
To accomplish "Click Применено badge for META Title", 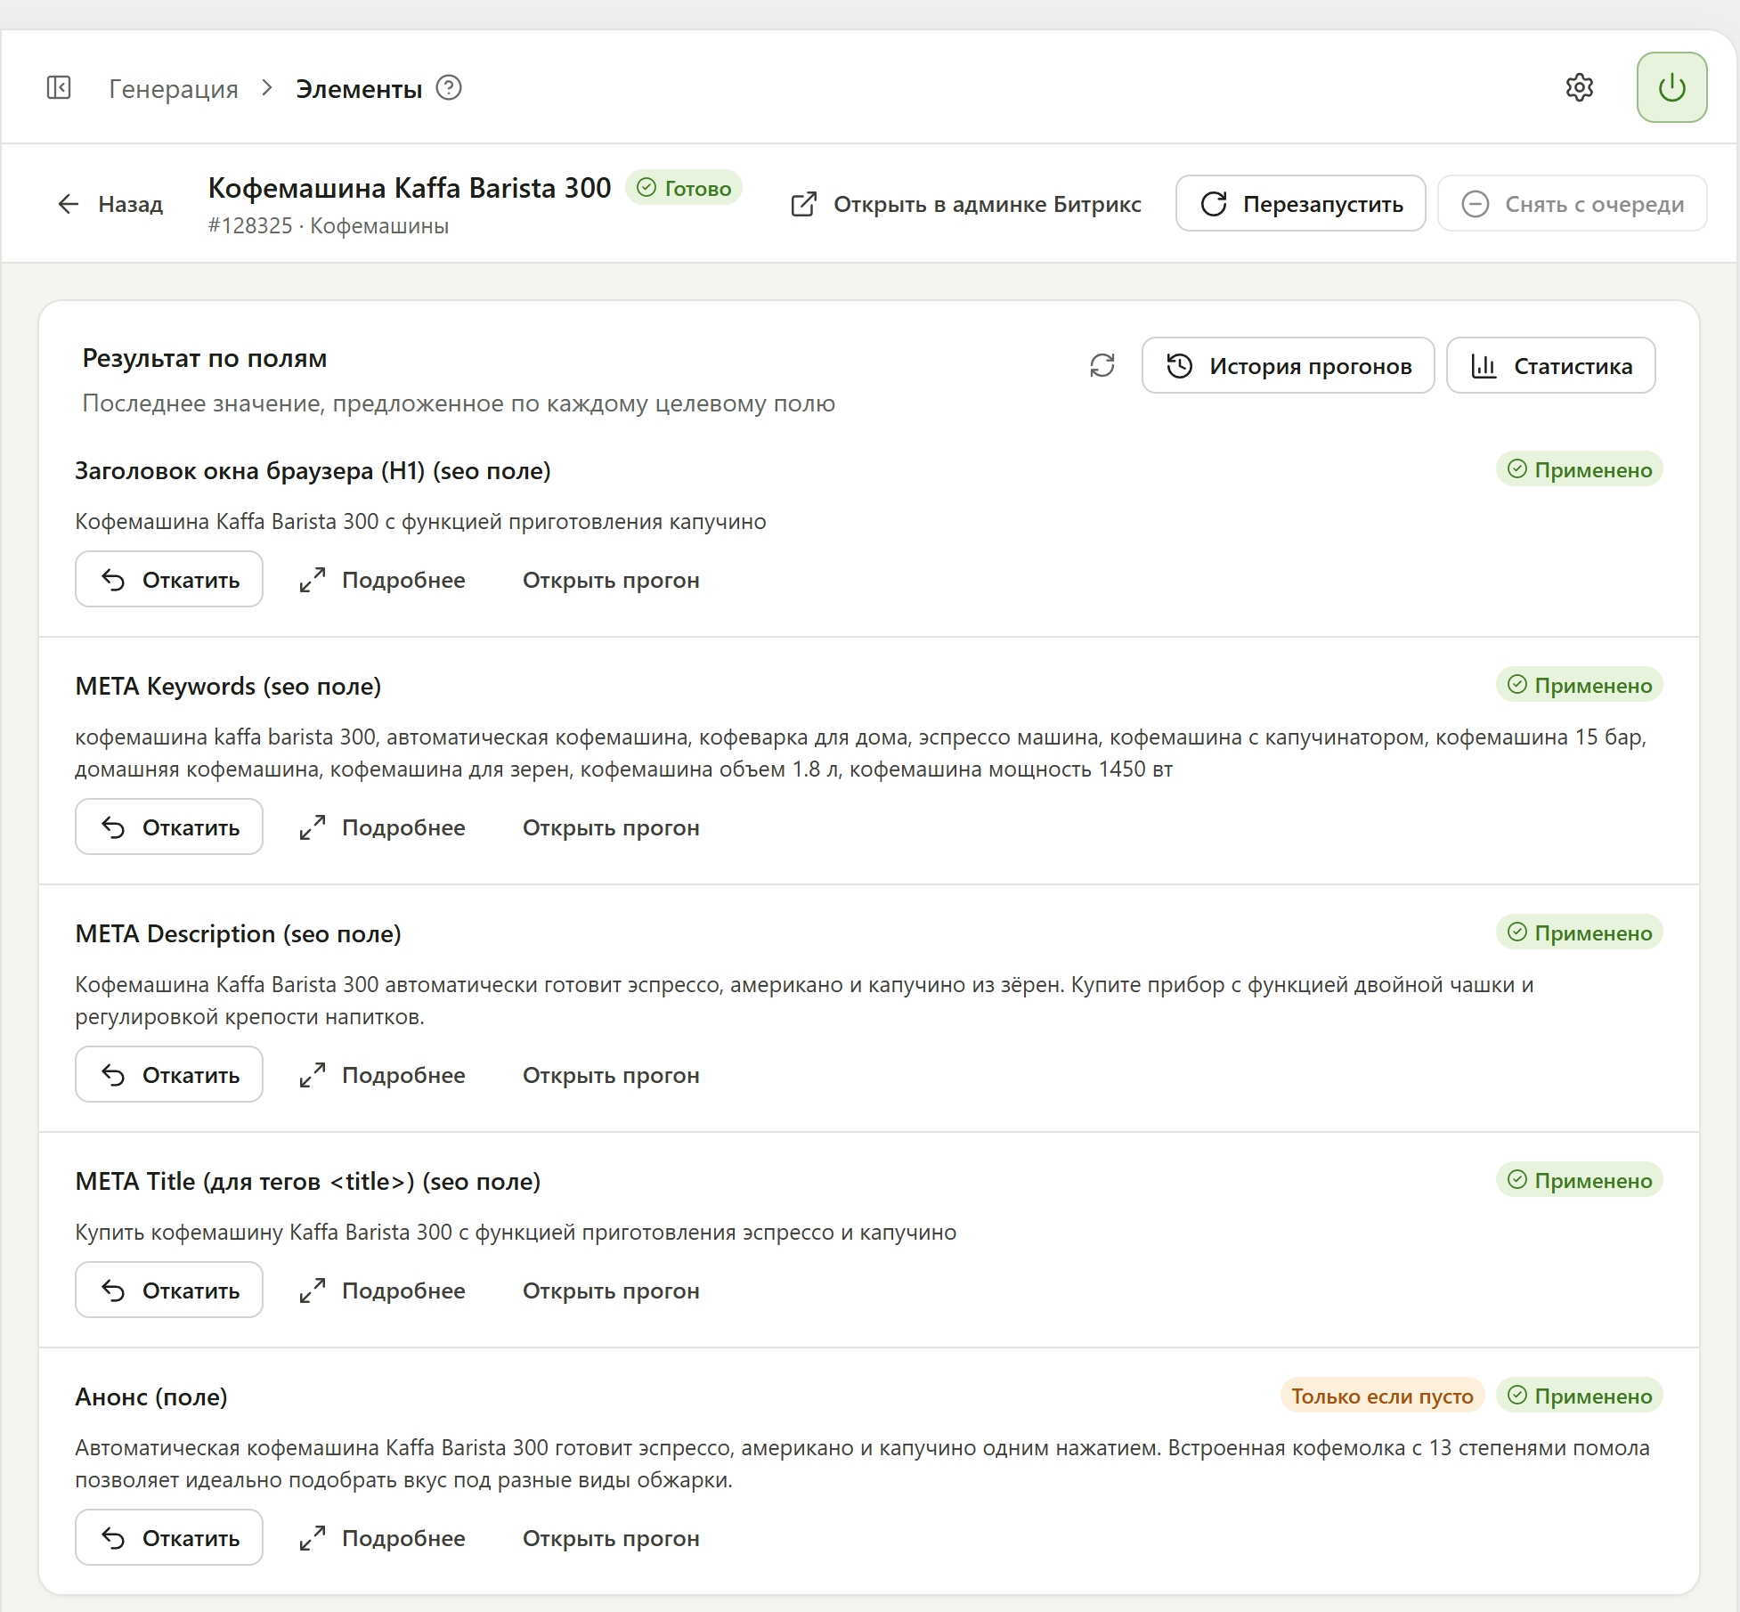I will (x=1579, y=1180).
